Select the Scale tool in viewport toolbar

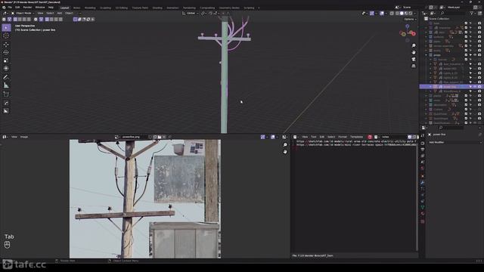pos(6,60)
